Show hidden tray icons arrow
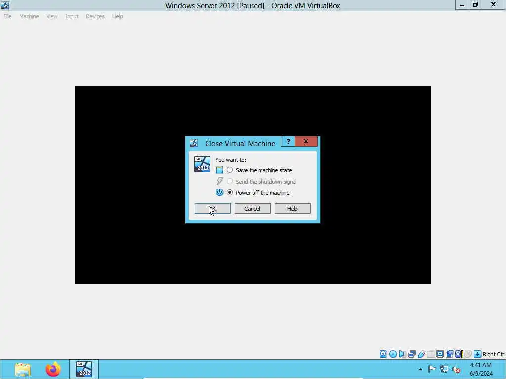Screen dimensions: 506x379 tap(420, 369)
